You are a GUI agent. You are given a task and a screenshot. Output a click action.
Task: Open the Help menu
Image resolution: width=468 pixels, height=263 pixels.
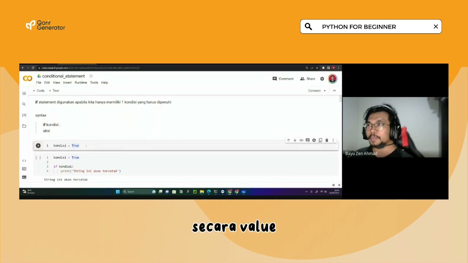click(105, 83)
